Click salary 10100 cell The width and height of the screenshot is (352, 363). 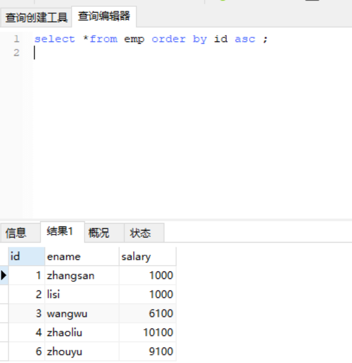tap(147, 332)
